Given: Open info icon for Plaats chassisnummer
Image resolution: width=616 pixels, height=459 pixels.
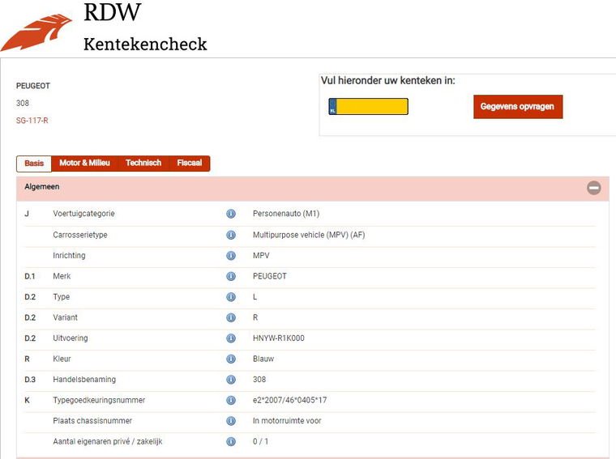Looking at the screenshot, I should tap(231, 421).
